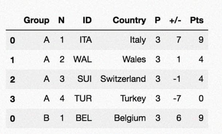Select the -7 goal difference cell
222x134 pixels.
177,99
